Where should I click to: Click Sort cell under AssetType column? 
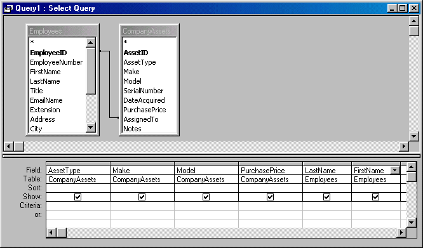point(78,188)
